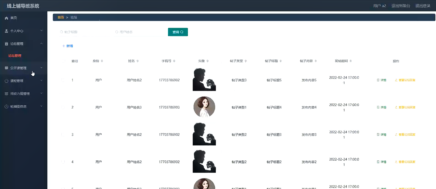Expand 轮播图信息 using its chevron
The height and width of the screenshot is (189, 436).
pos(41,106)
